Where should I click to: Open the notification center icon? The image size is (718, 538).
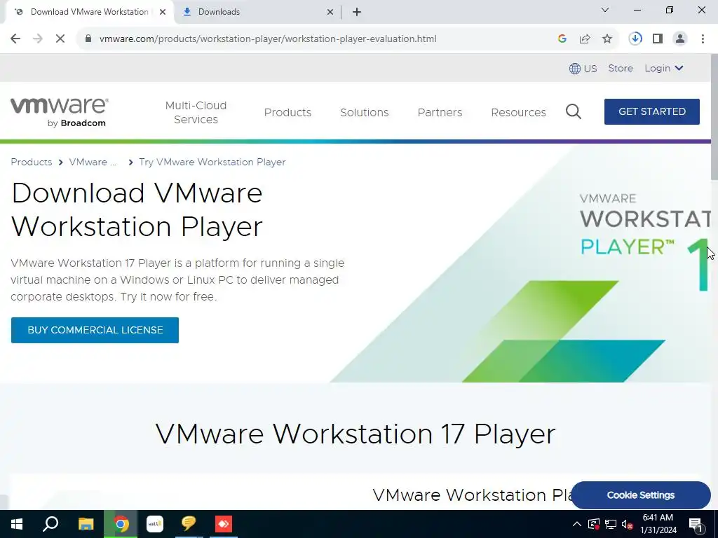pyautogui.click(x=696, y=524)
